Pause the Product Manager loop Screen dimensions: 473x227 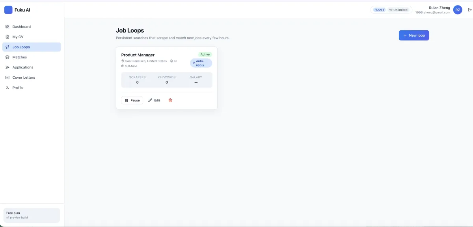coord(132,100)
